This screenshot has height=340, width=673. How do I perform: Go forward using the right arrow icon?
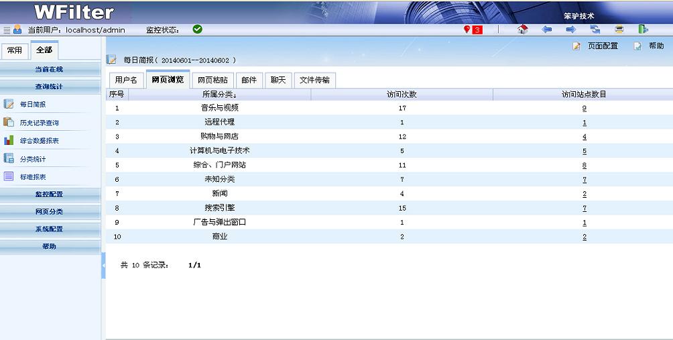tap(570, 30)
